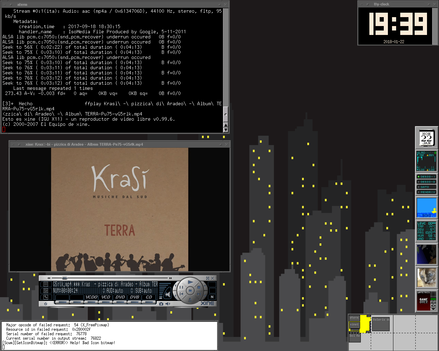Change audio channel with AUD stepper arrows

click(x=104, y=291)
